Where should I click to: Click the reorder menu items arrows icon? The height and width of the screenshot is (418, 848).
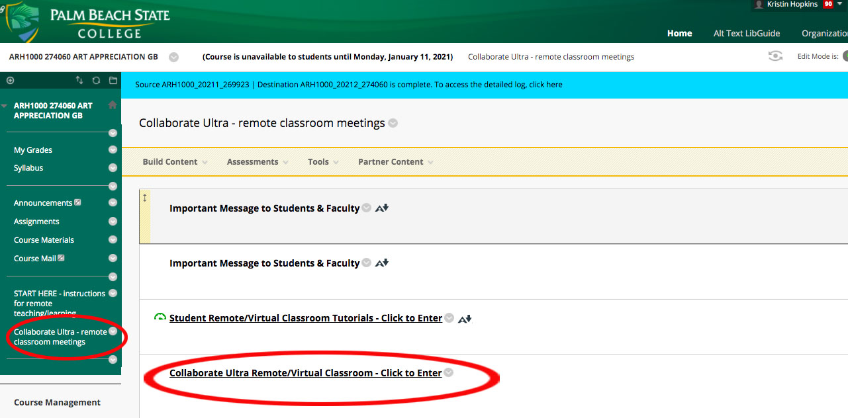pos(79,81)
